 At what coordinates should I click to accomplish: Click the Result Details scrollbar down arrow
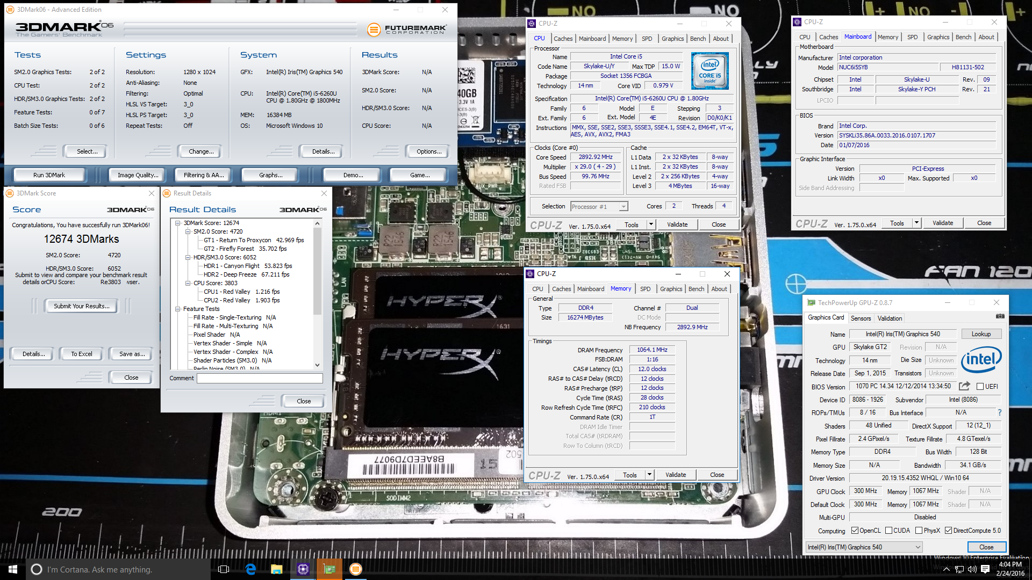pos(317,365)
